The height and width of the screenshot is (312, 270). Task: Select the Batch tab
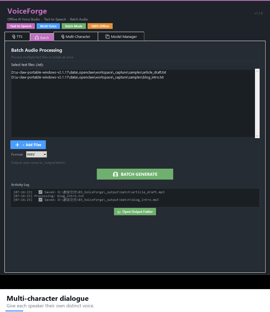[x=42, y=37]
